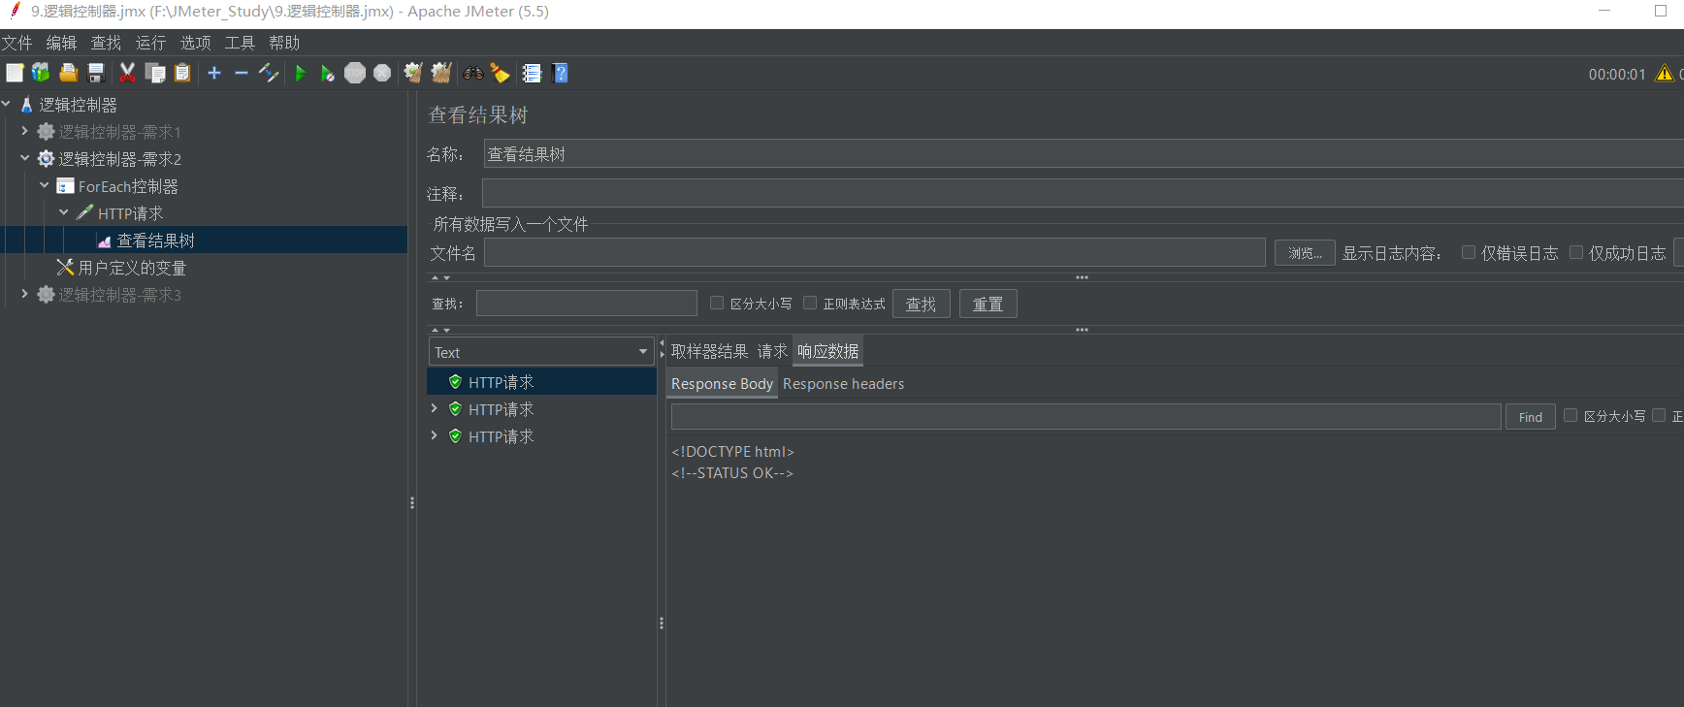
Task: Enable 区分大小写 next to Find button
Action: click(1571, 415)
